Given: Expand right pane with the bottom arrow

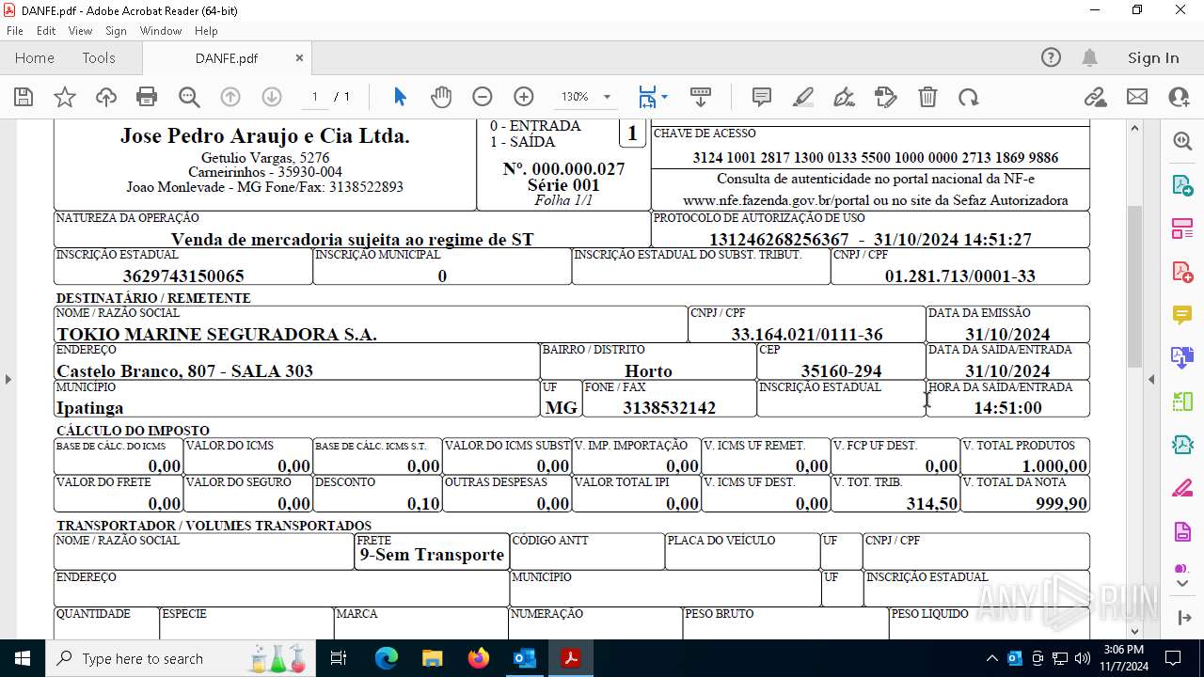Looking at the screenshot, I should (1182, 618).
